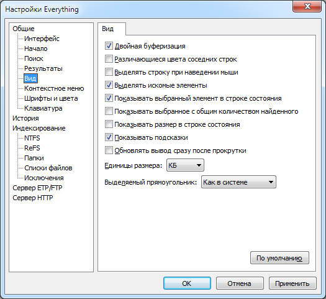This screenshot has width=326, height=299.
Task: Open the Клавиатура settings page
Action: coord(43,108)
